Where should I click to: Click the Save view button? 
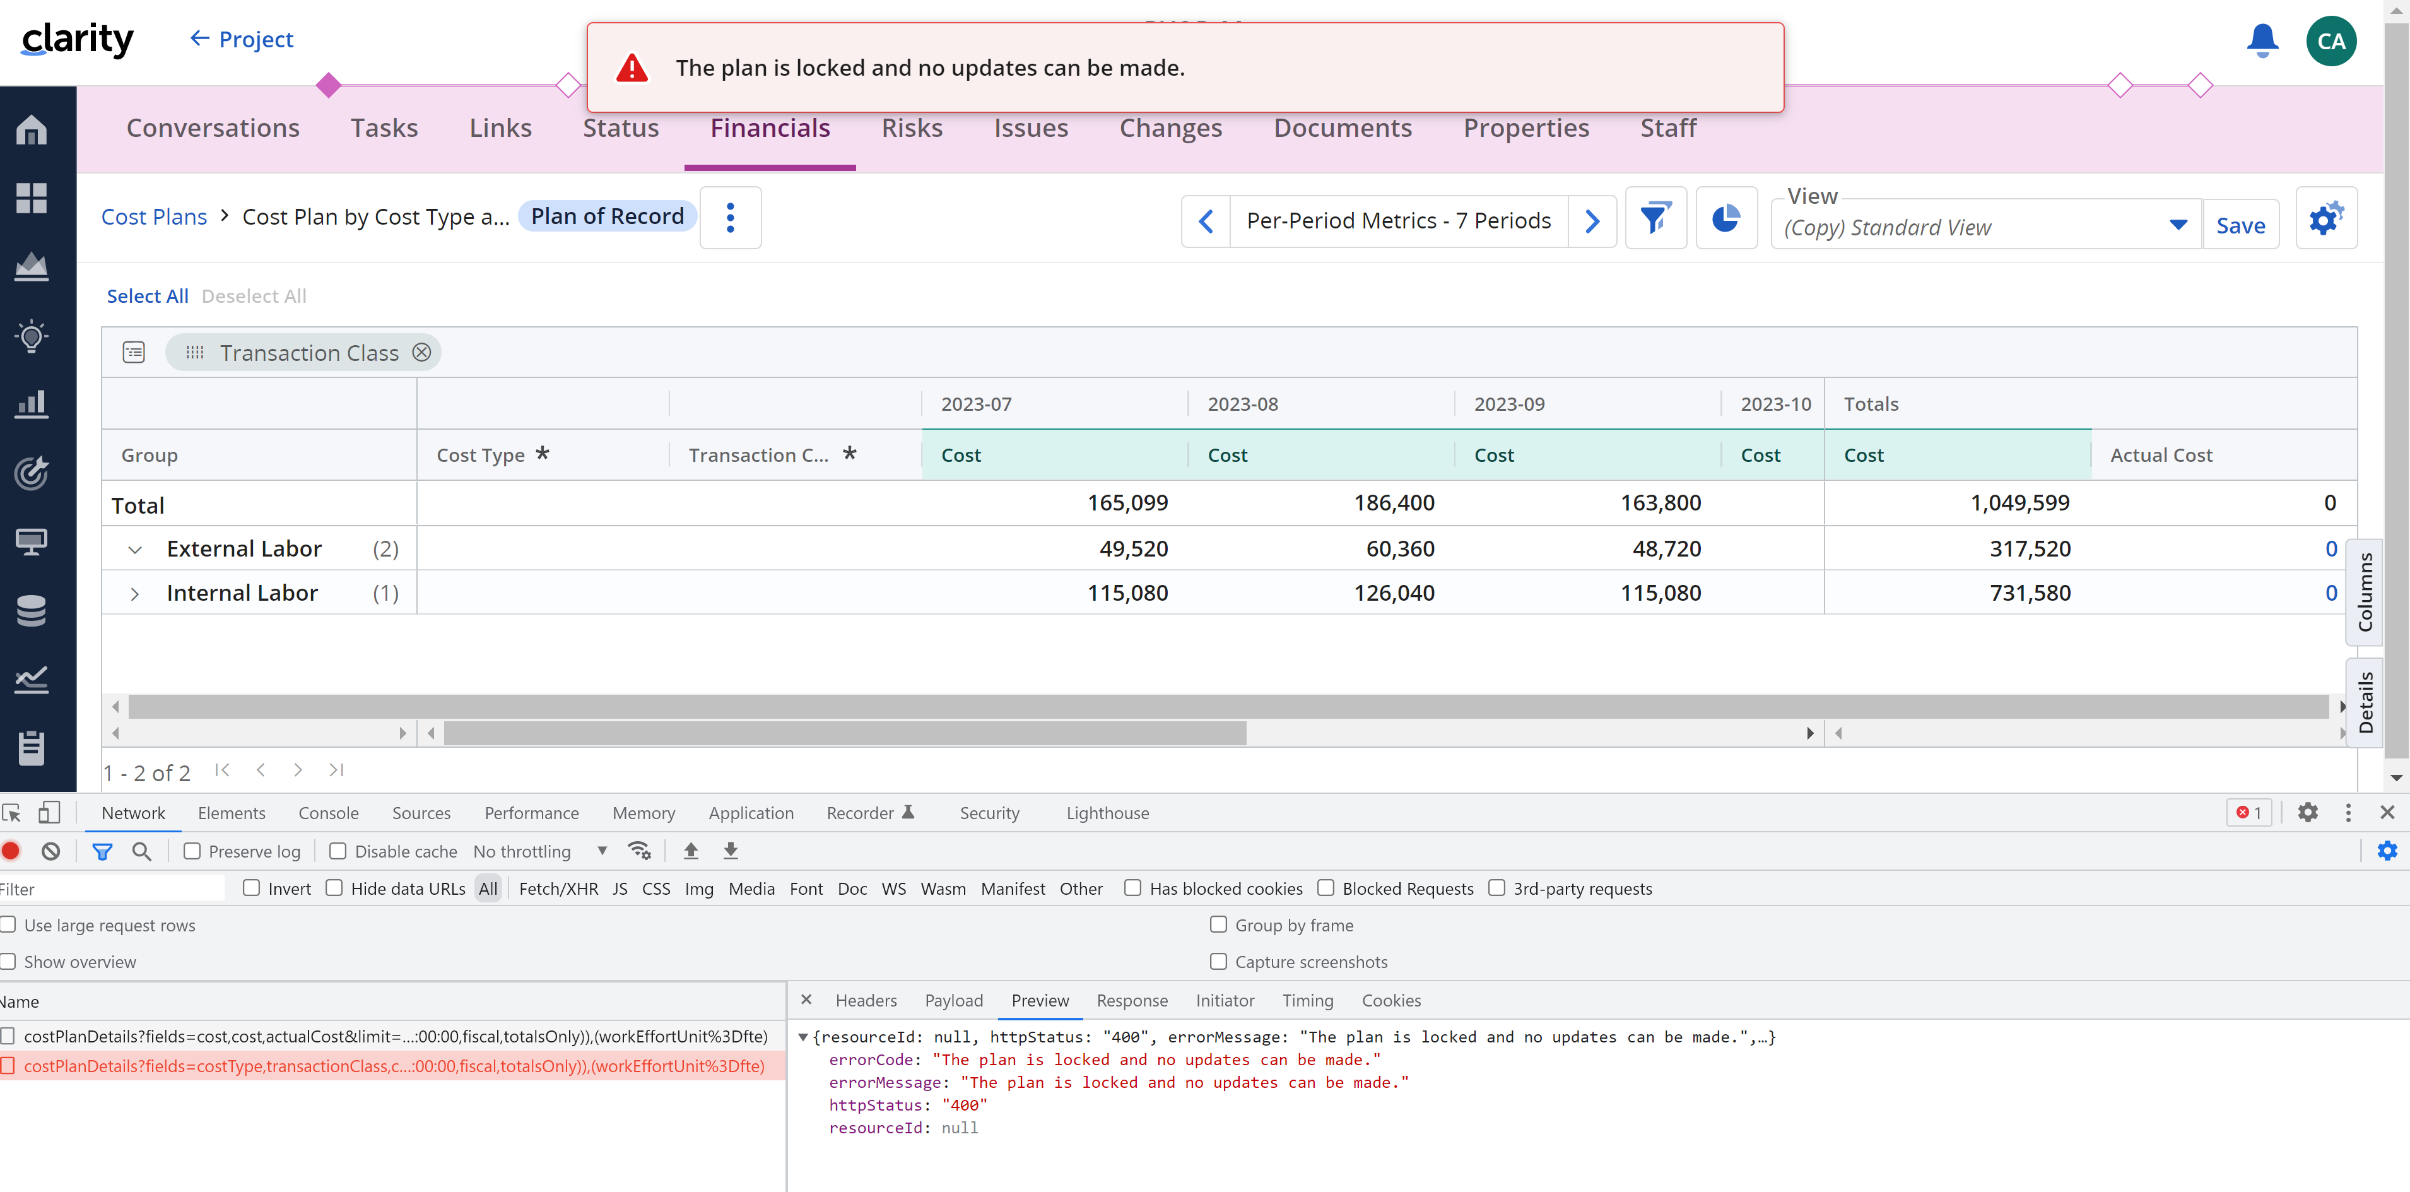(x=2240, y=225)
